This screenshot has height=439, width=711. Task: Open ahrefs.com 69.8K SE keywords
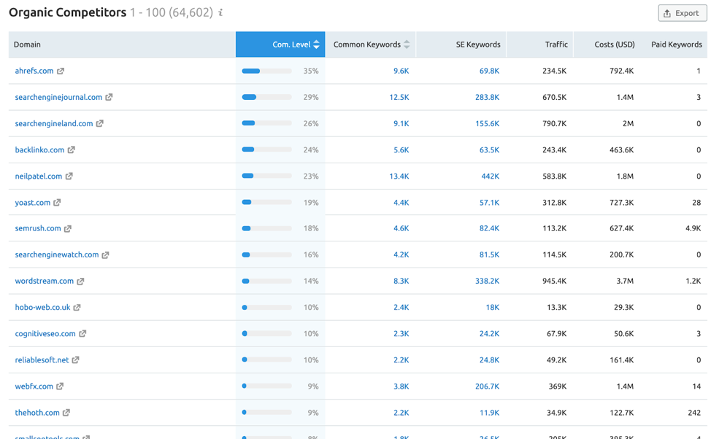(489, 71)
